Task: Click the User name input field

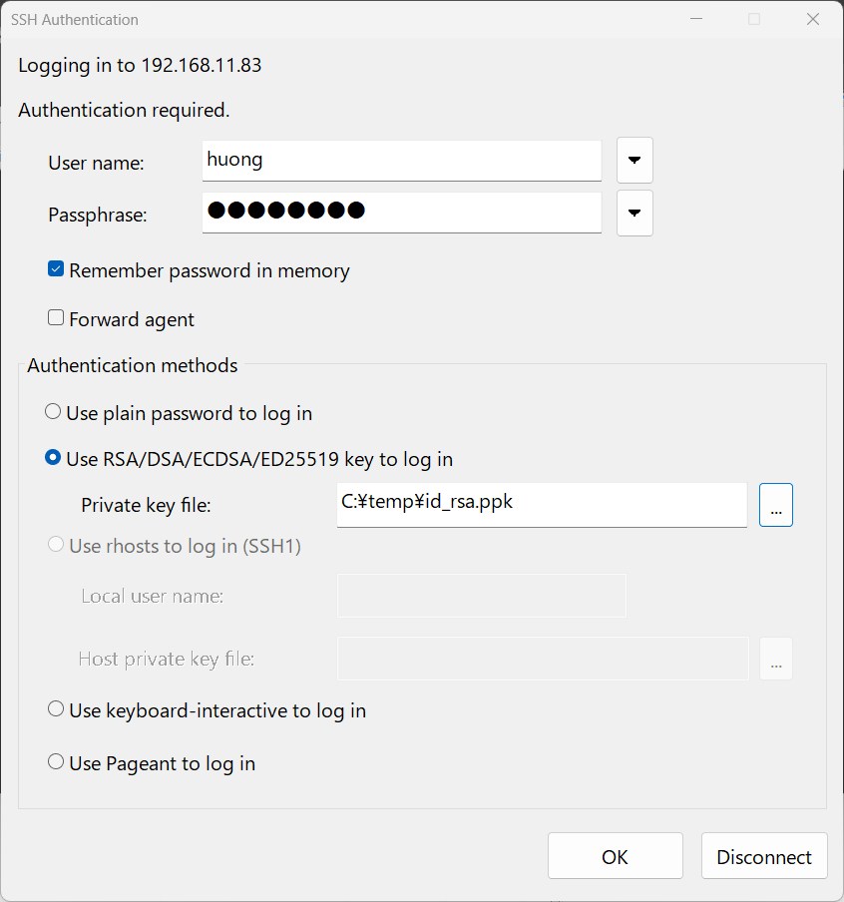Action: click(x=402, y=161)
